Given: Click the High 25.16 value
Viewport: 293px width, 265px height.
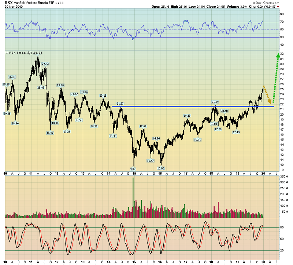Looking at the screenshot, I should point(179,7).
